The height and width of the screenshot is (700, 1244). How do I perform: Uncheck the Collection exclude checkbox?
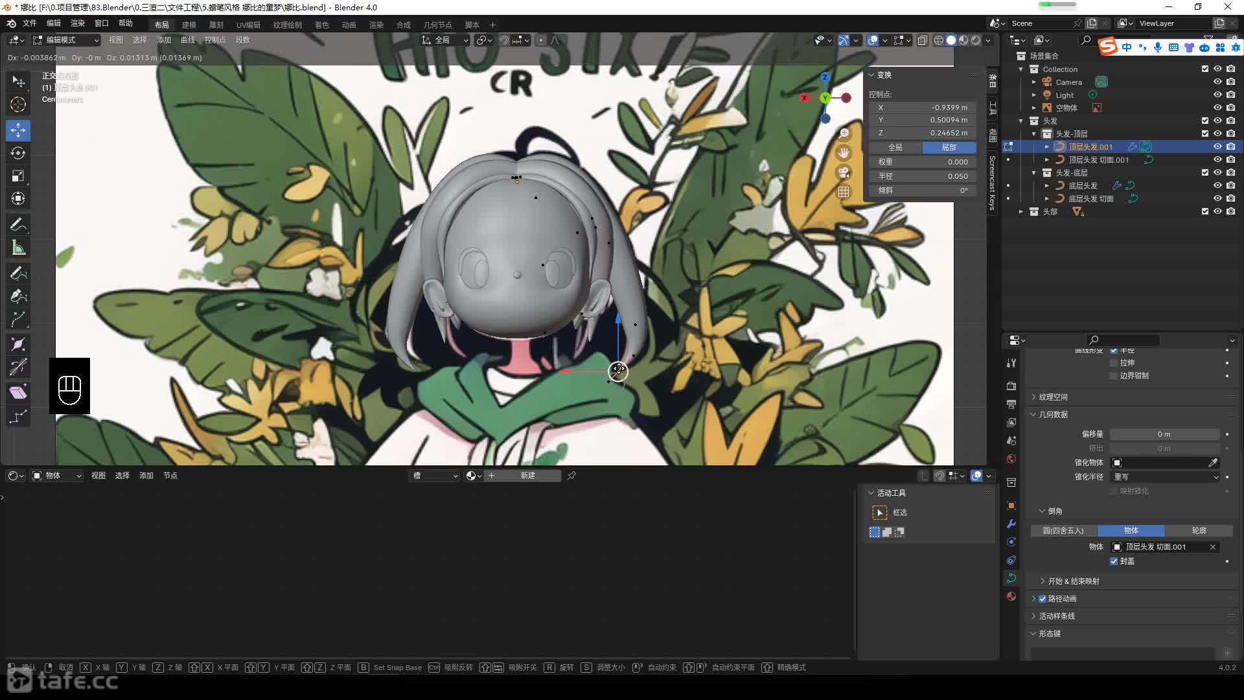[x=1205, y=69]
